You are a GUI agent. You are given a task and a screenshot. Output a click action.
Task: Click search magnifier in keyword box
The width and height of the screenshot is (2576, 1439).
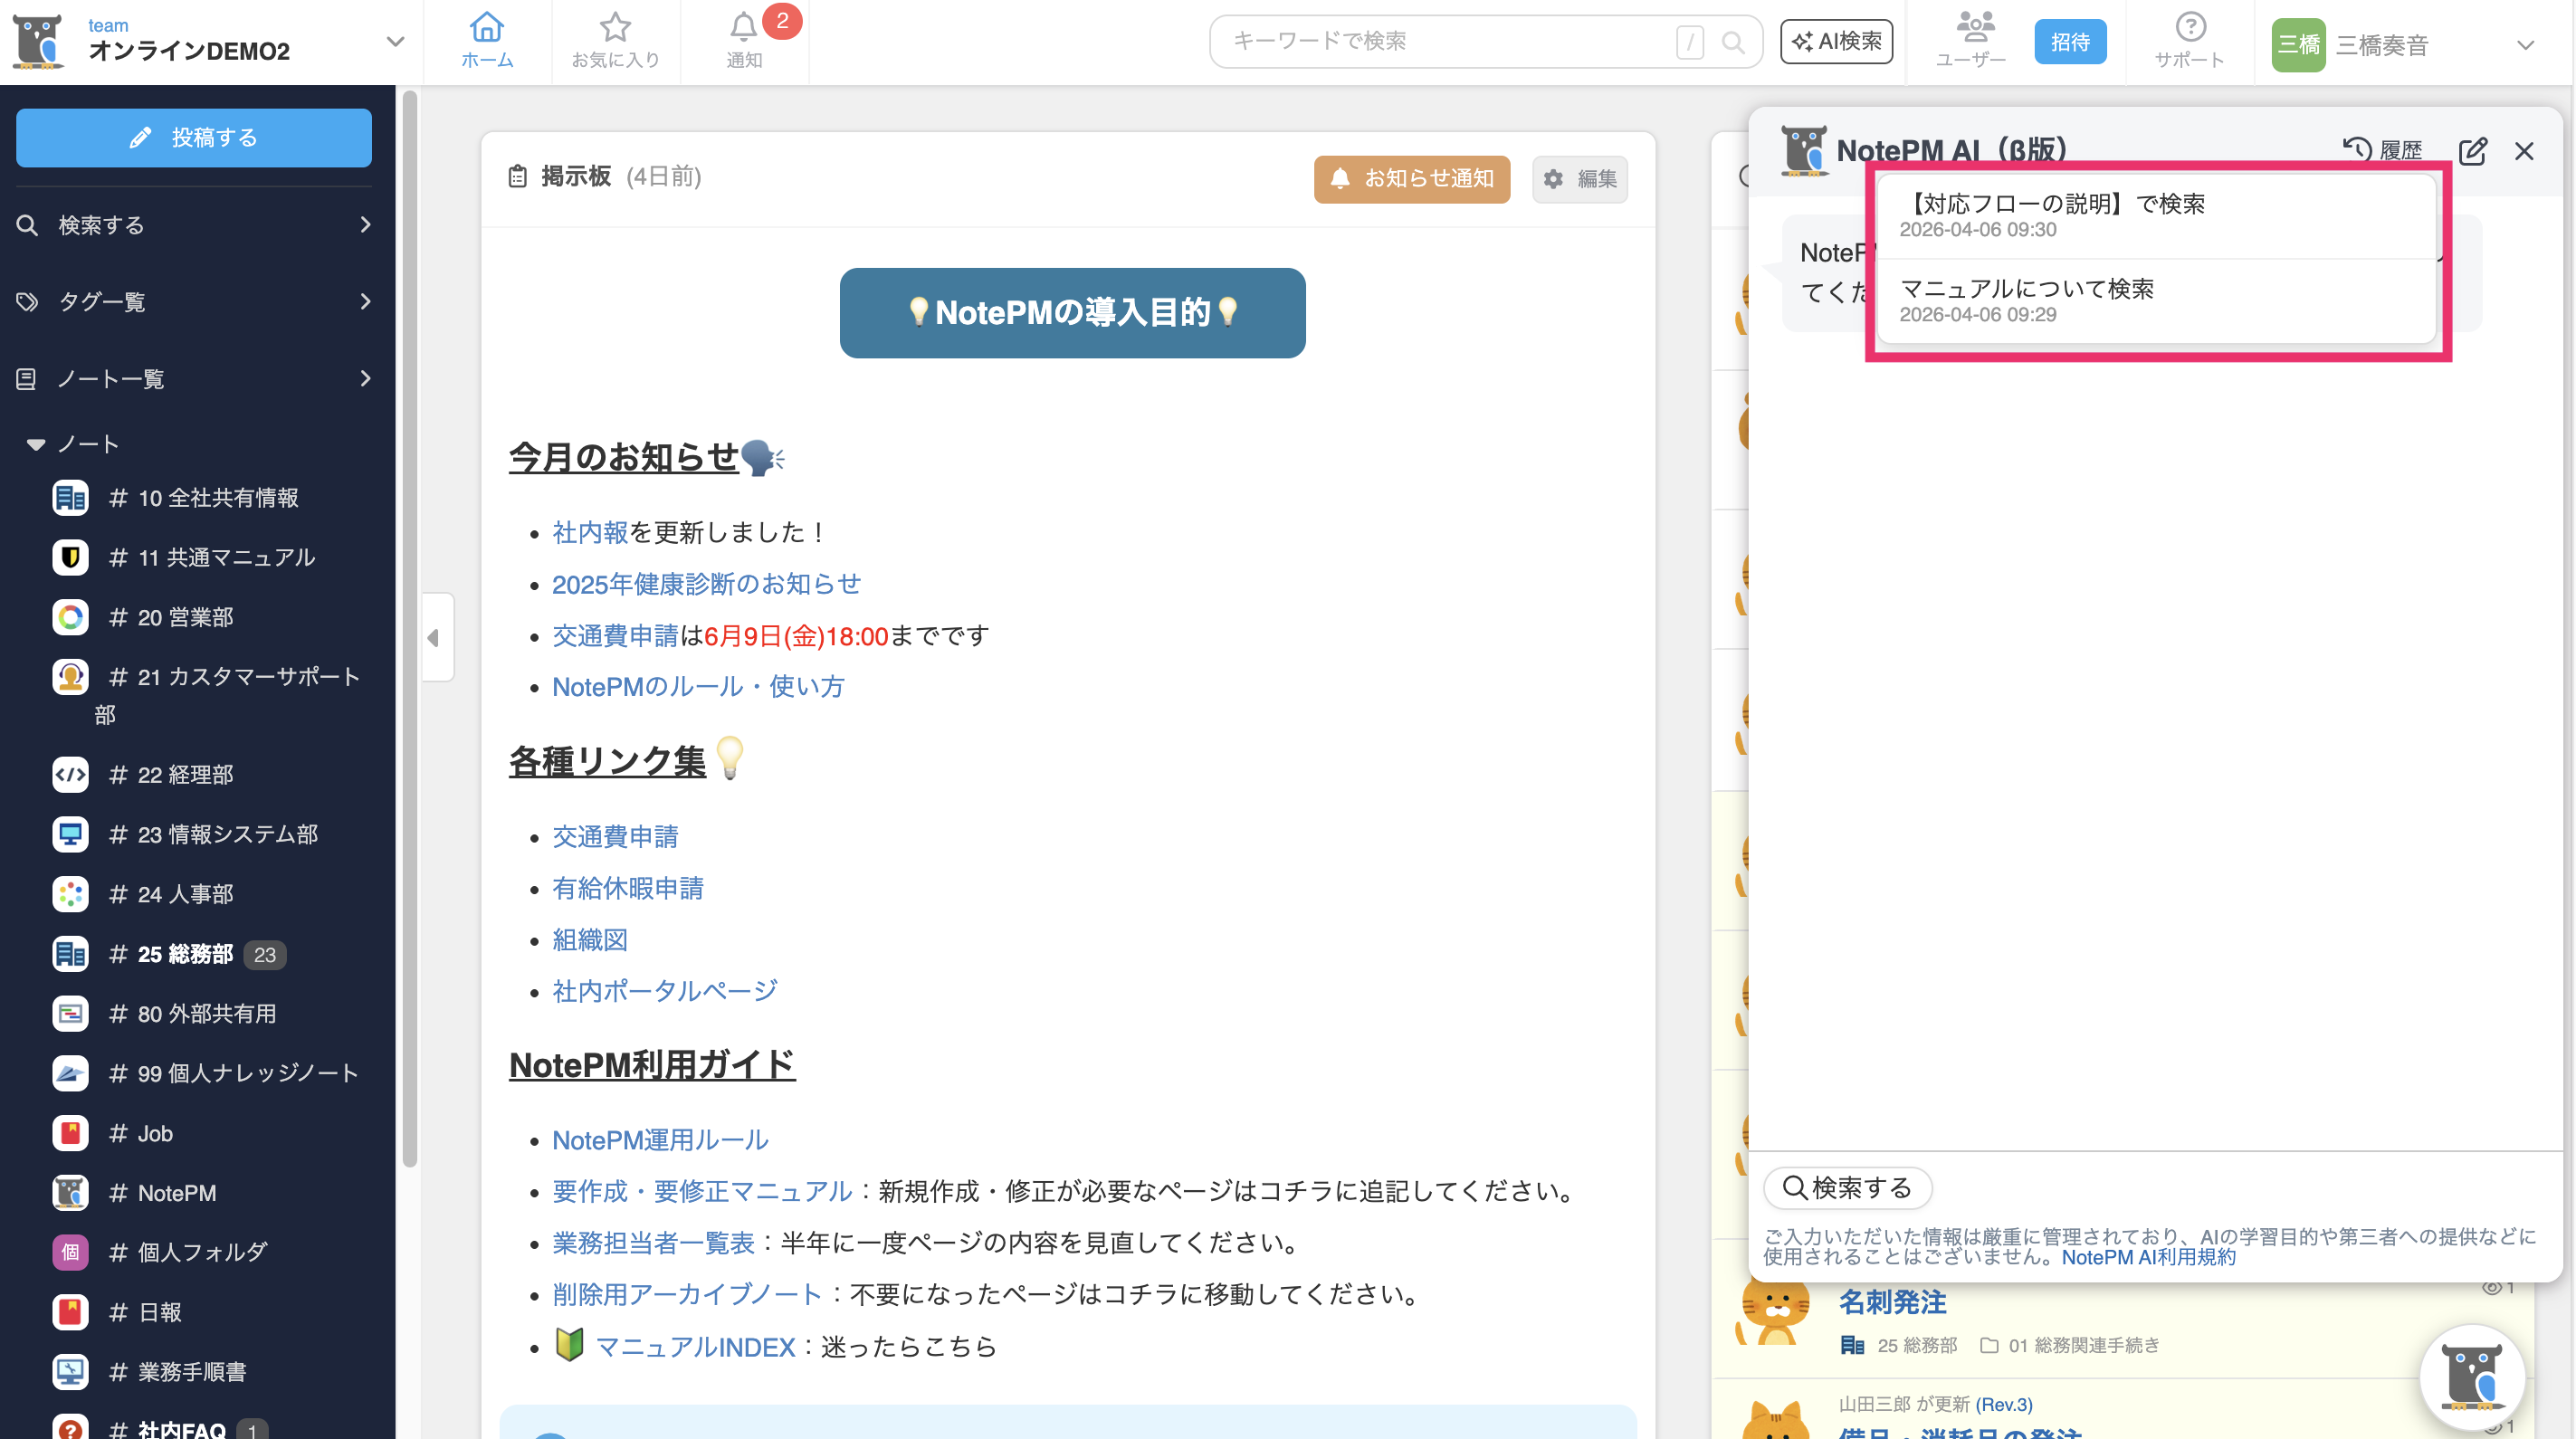pyautogui.click(x=1733, y=42)
